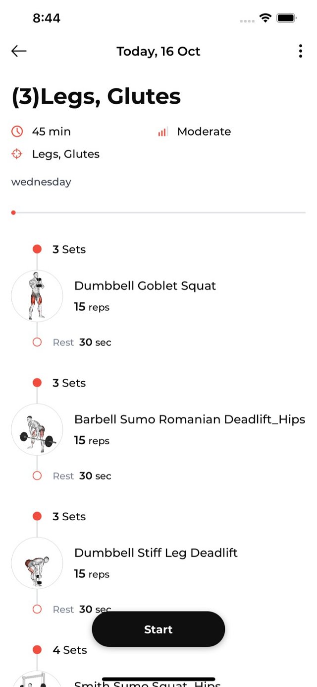The image size is (317, 687).
Task: Tap the clock icon beside 45 min
Action: [x=17, y=132]
